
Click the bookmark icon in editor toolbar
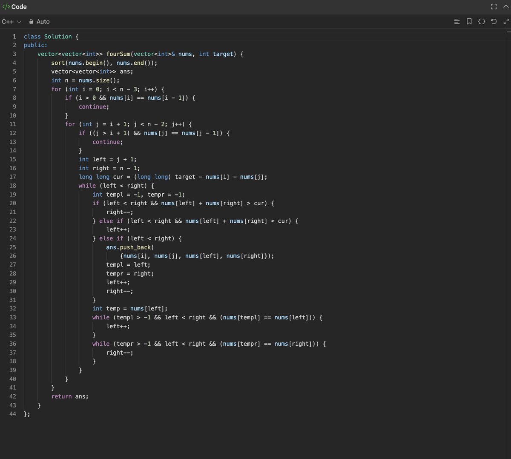coord(469,21)
